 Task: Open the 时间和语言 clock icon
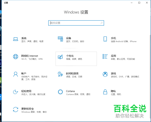coord(60,74)
